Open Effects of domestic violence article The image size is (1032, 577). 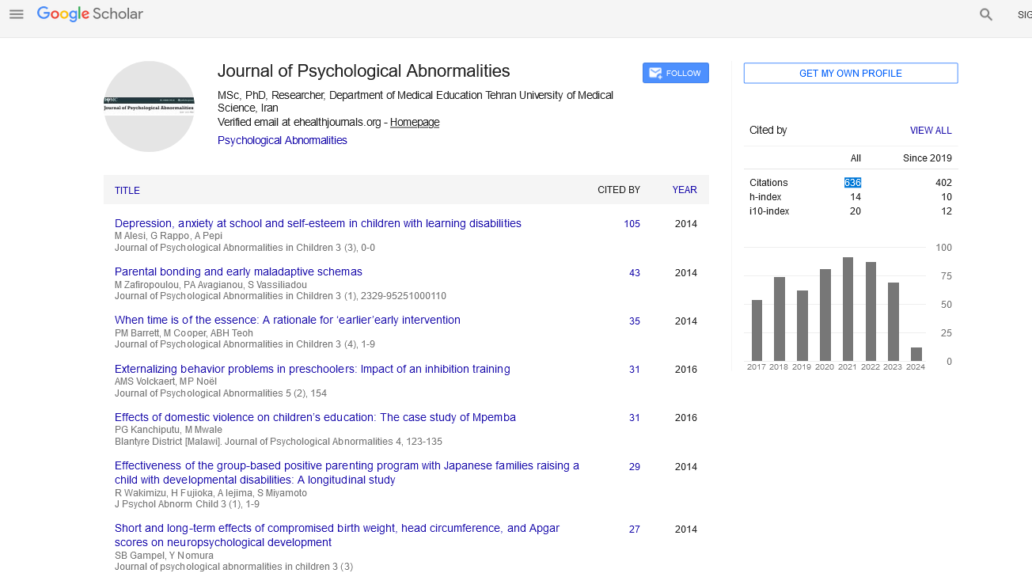coord(315,417)
